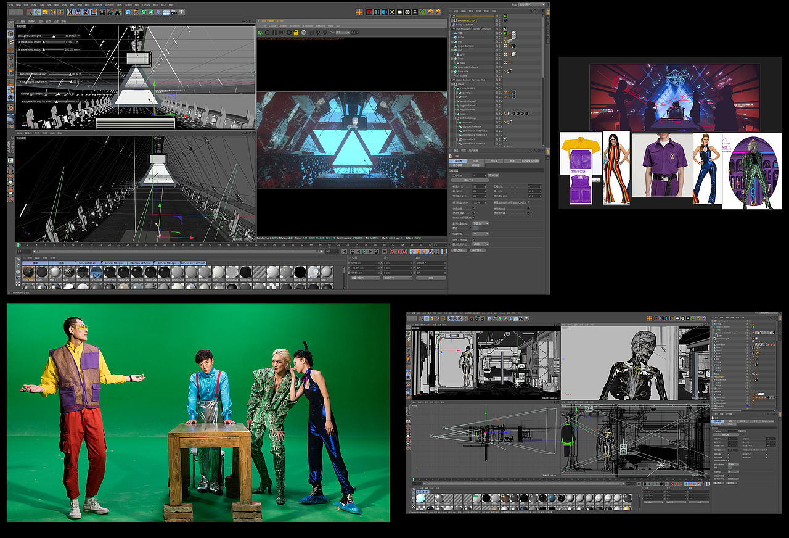Expand Fish Mongers Counter Option 1 tree node
The width and height of the screenshot is (789, 538).
pyautogui.click(x=451, y=29)
